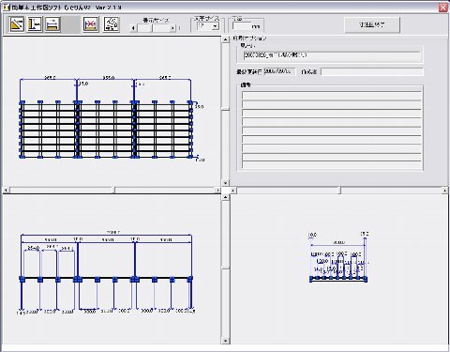450x352 pixels.
Task: Click the bottom-left pane vertical scrollbar thumb
Action: point(225,268)
